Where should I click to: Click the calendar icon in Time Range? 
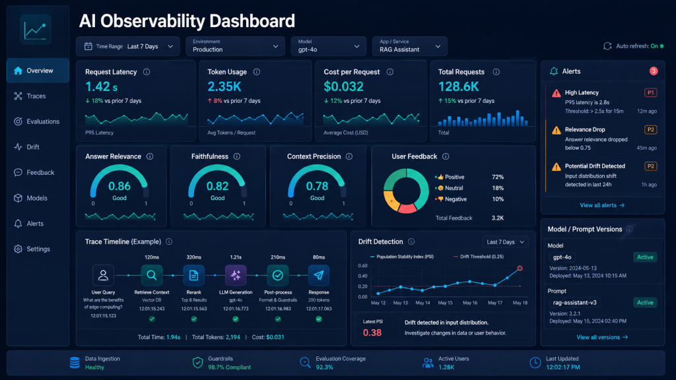coord(88,47)
